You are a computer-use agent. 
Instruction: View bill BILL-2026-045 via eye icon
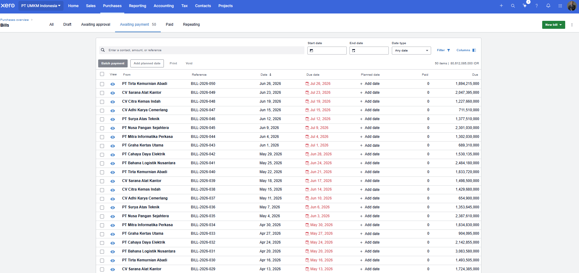coord(113,128)
